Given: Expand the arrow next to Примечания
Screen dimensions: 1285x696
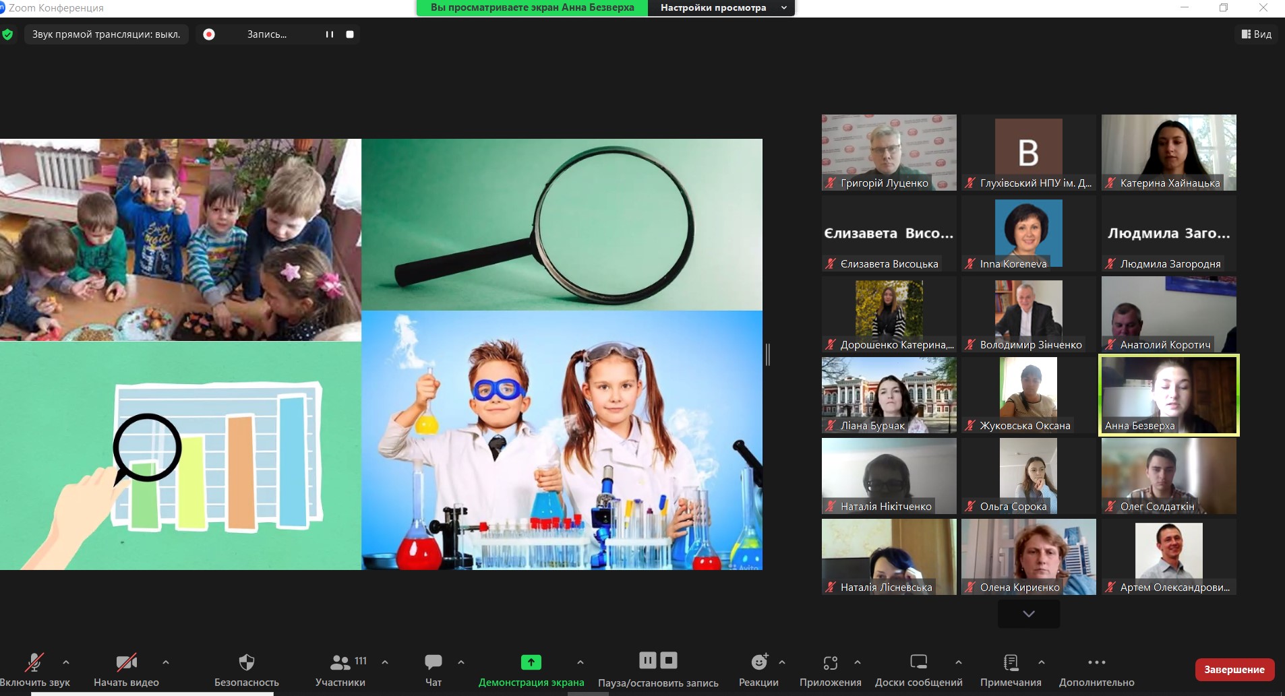Looking at the screenshot, I should click(x=1042, y=662).
